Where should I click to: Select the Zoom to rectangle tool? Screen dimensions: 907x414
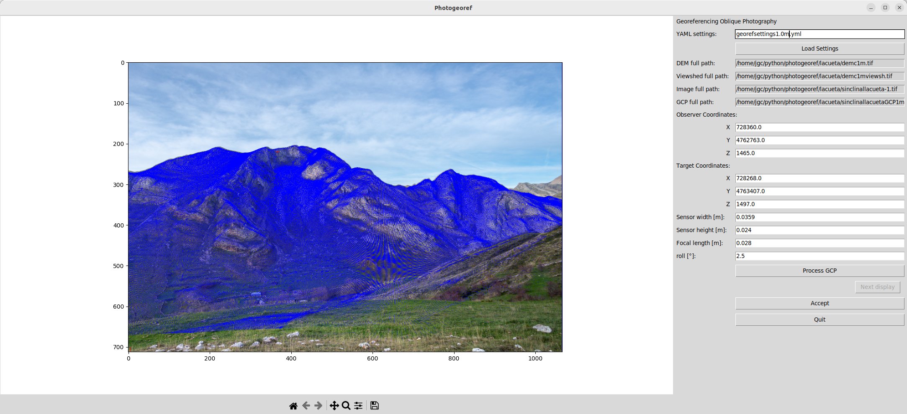(346, 406)
